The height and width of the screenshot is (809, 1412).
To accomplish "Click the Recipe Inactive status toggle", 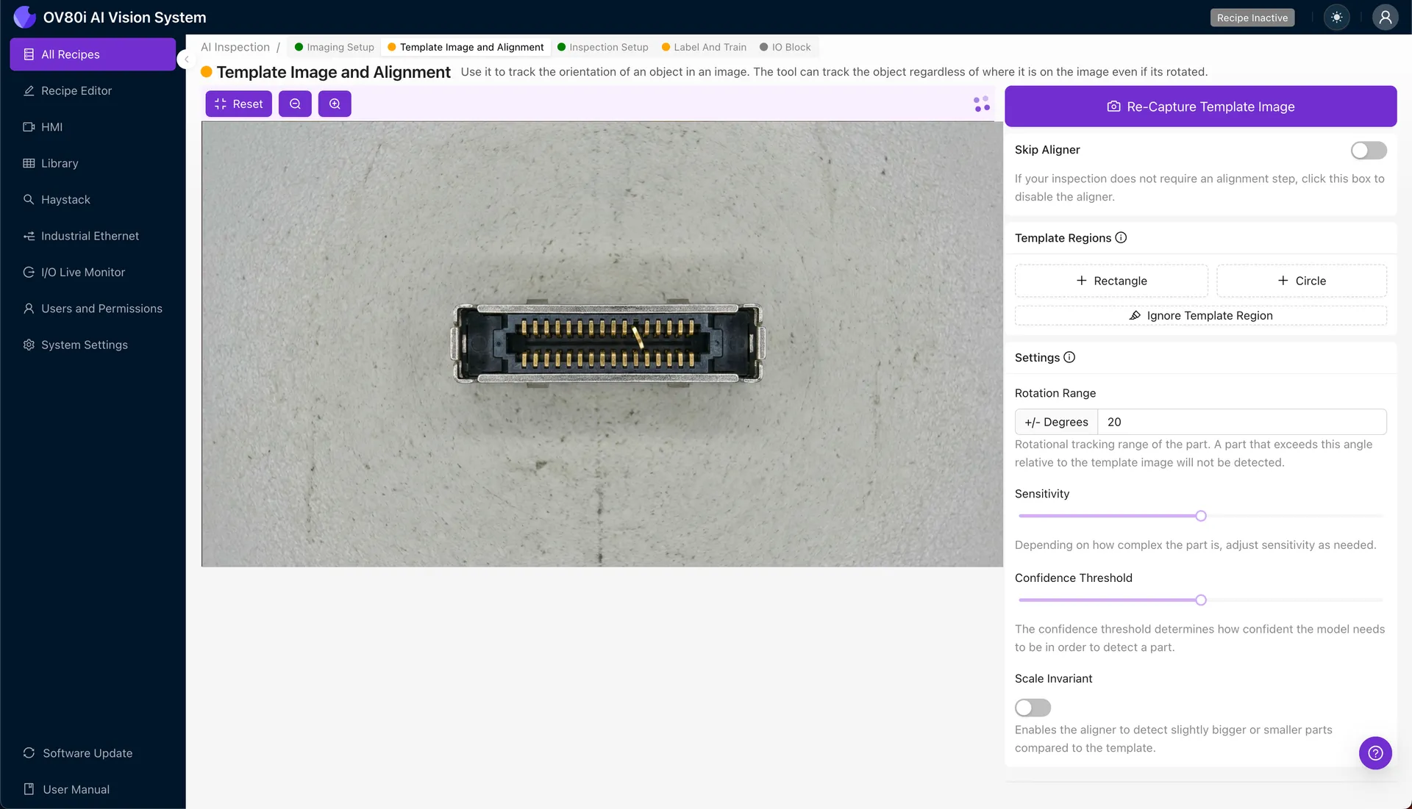I will [x=1252, y=17].
